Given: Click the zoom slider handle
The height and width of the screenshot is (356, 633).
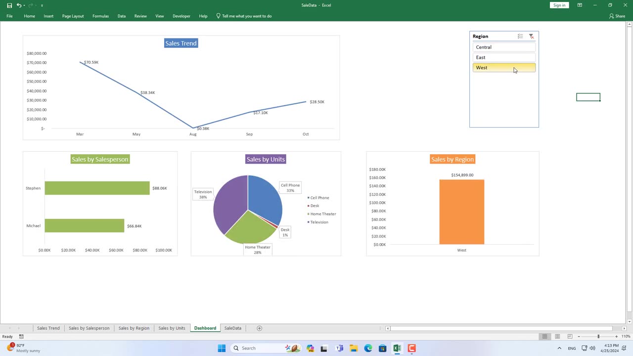Looking at the screenshot, I should click(x=598, y=337).
